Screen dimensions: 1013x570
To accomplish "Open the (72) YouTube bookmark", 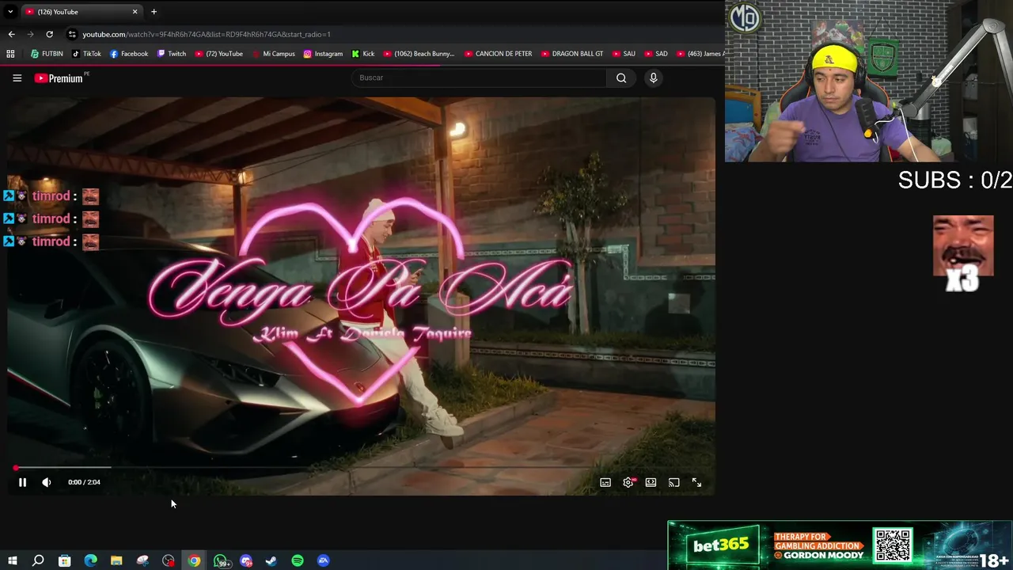I will pyautogui.click(x=218, y=54).
